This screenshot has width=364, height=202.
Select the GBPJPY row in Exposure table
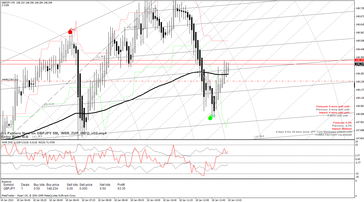tap(64, 189)
